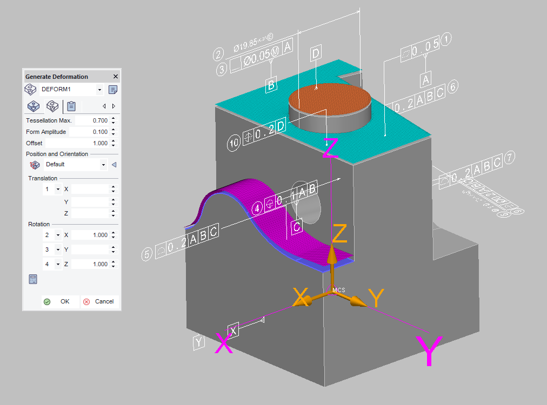The height and width of the screenshot is (405, 547).
Task: Select the MCS origin label
Action: click(338, 290)
